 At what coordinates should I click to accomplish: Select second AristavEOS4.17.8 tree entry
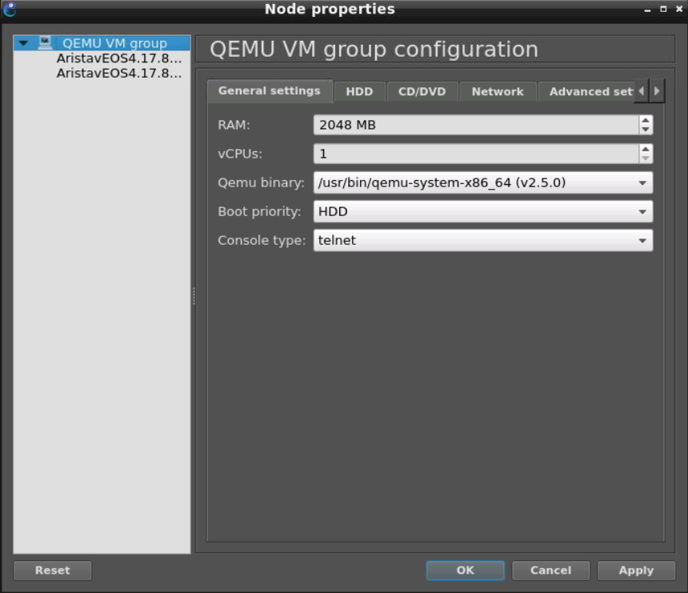pos(119,73)
